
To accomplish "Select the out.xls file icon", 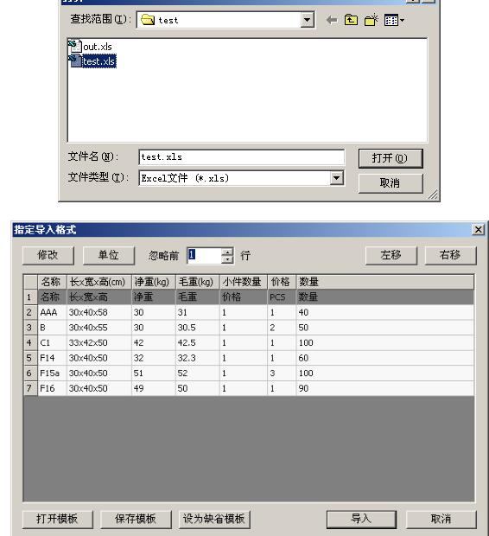I will click(75, 46).
